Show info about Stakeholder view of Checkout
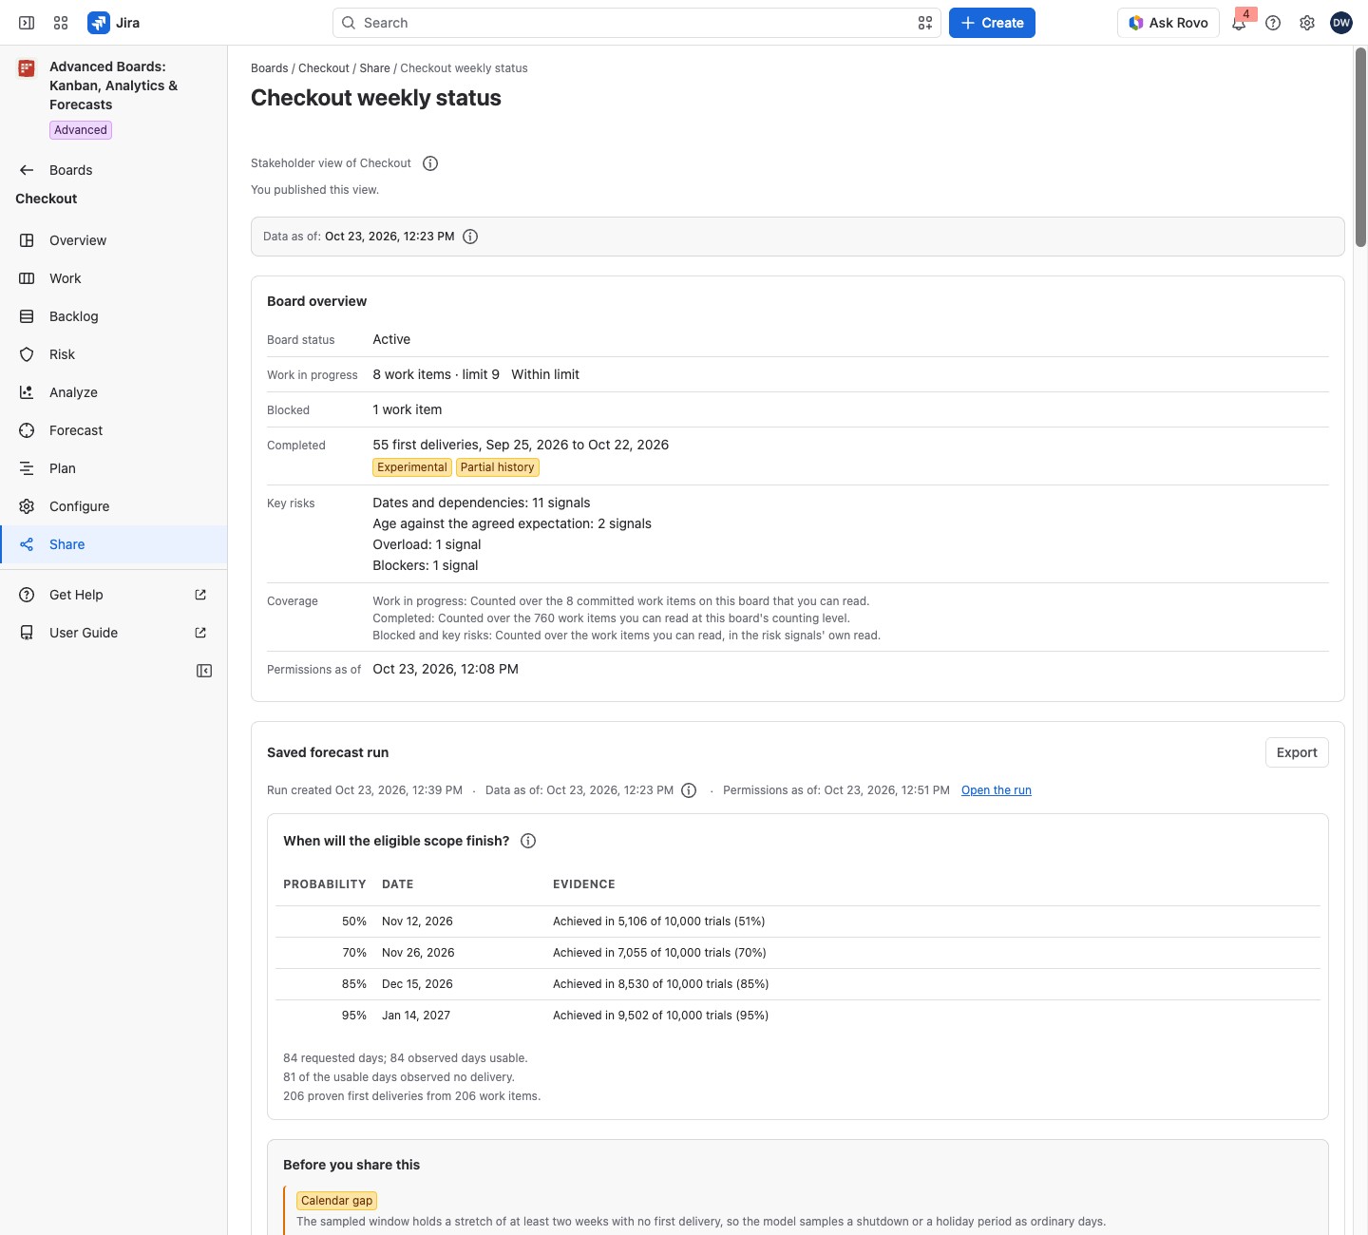Image resolution: width=1368 pixels, height=1235 pixels. pyautogui.click(x=430, y=163)
